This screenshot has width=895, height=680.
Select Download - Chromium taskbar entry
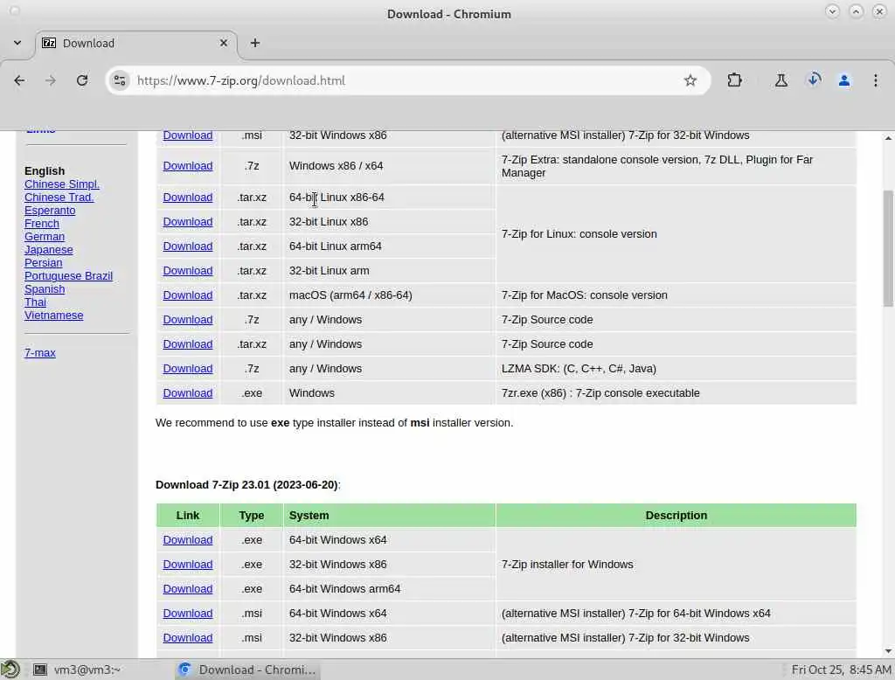click(247, 670)
